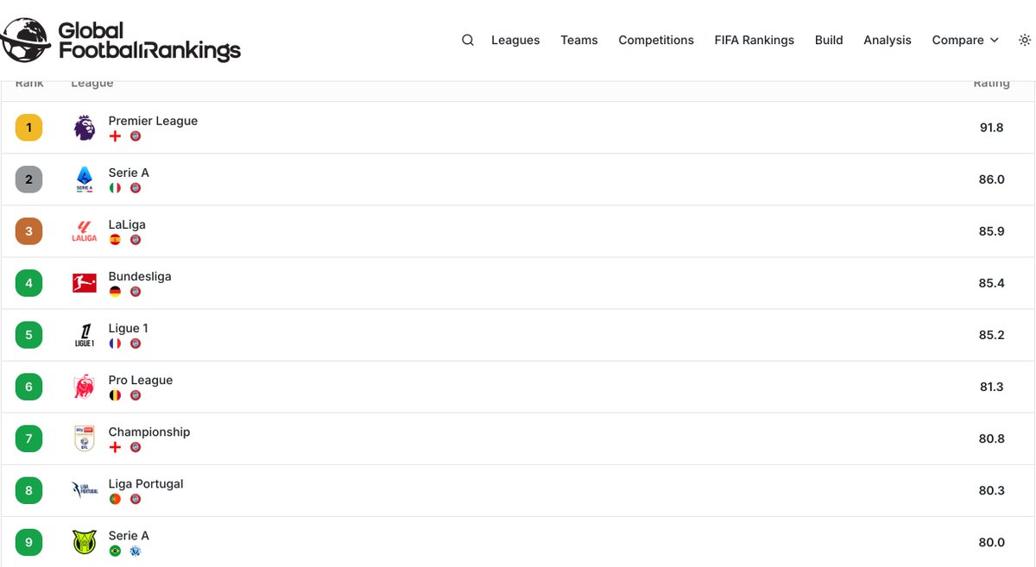Screen dimensions: 1036x567
Task: Open the Analysis menu item
Action: pyautogui.click(x=888, y=40)
